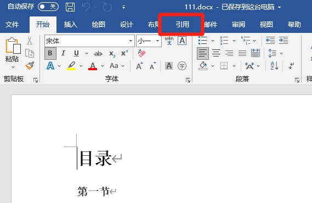Switch to the 设计 tab
This screenshot has width=312, height=203.
tap(126, 25)
